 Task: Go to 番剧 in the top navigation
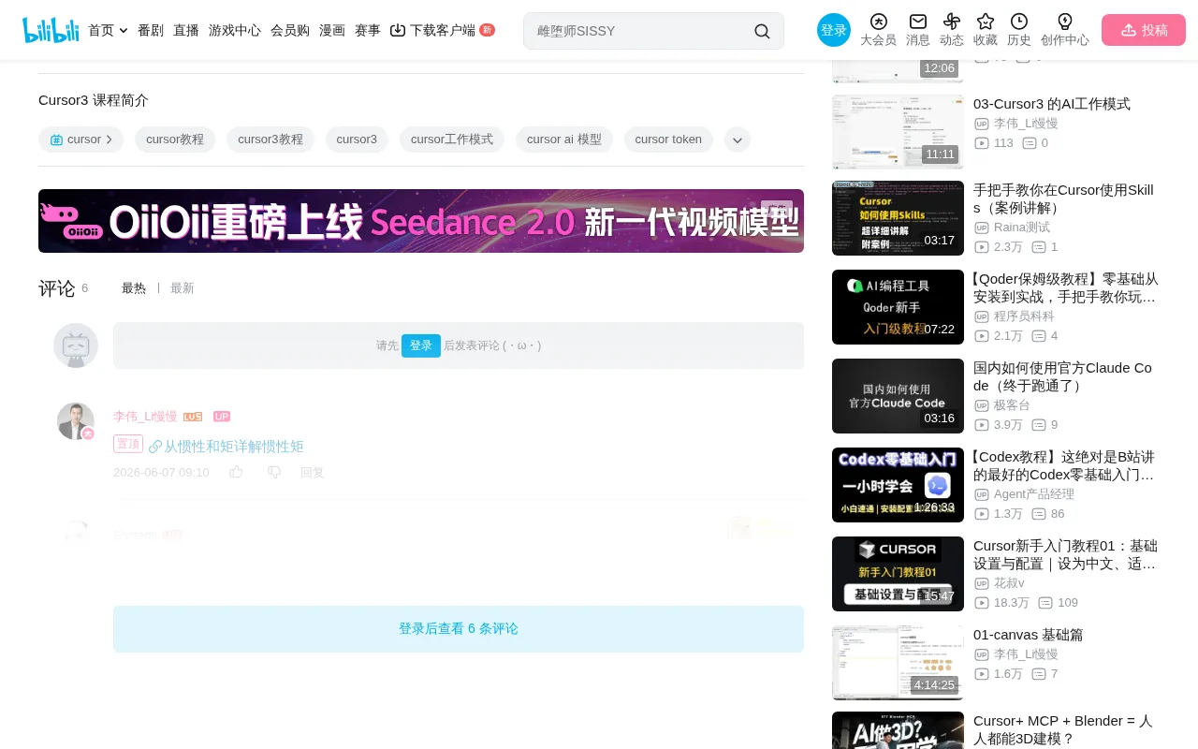coord(151,30)
